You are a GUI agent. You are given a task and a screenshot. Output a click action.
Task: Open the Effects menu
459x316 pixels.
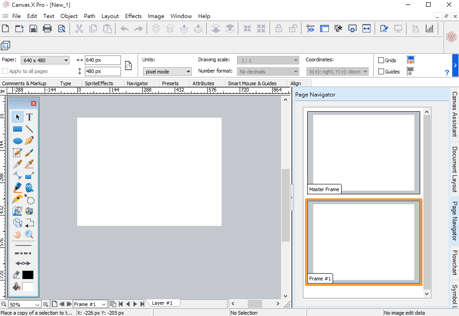point(133,16)
